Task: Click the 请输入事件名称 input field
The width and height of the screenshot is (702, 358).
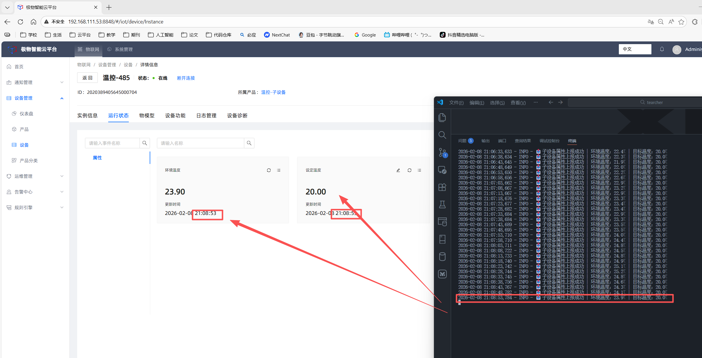Action: pyautogui.click(x=112, y=143)
